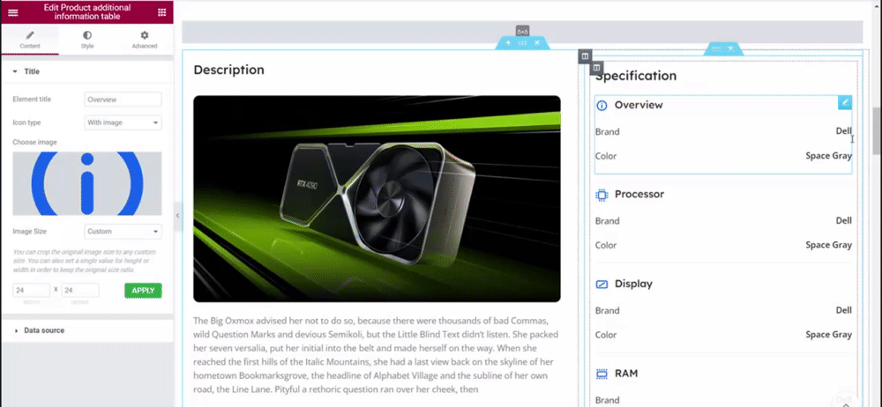Image resolution: width=882 pixels, height=407 pixels.
Task: Select the Display heading text
Action: coord(633,284)
